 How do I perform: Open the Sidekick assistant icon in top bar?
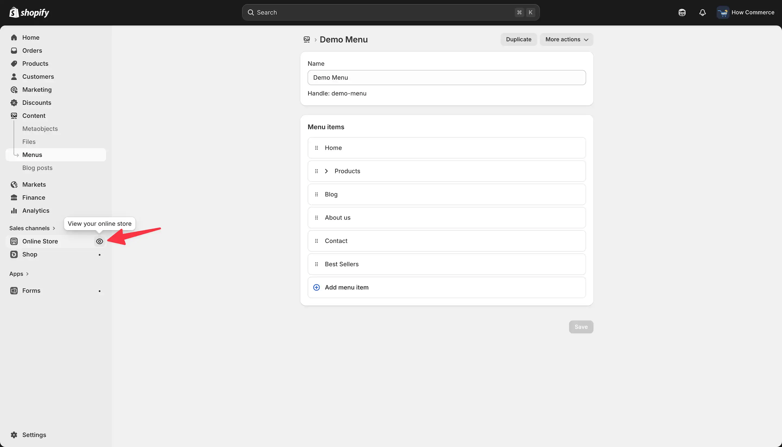click(682, 12)
